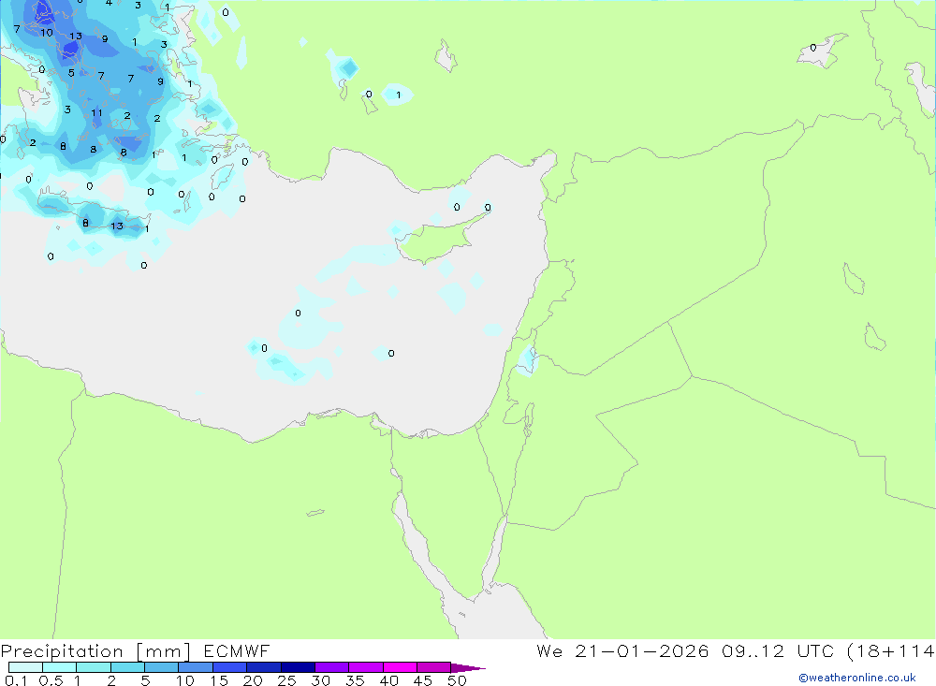The width and height of the screenshot is (936, 686).
Task: Click the "30" legend scale label
Action: click(x=320, y=680)
